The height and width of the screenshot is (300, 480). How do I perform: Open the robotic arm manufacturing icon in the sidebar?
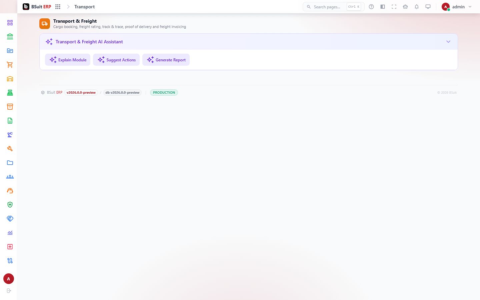(x=10, y=135)
